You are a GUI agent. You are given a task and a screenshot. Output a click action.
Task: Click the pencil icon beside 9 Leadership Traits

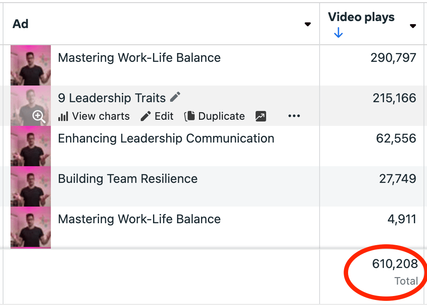pyautogui.click(x=175, y=97)
